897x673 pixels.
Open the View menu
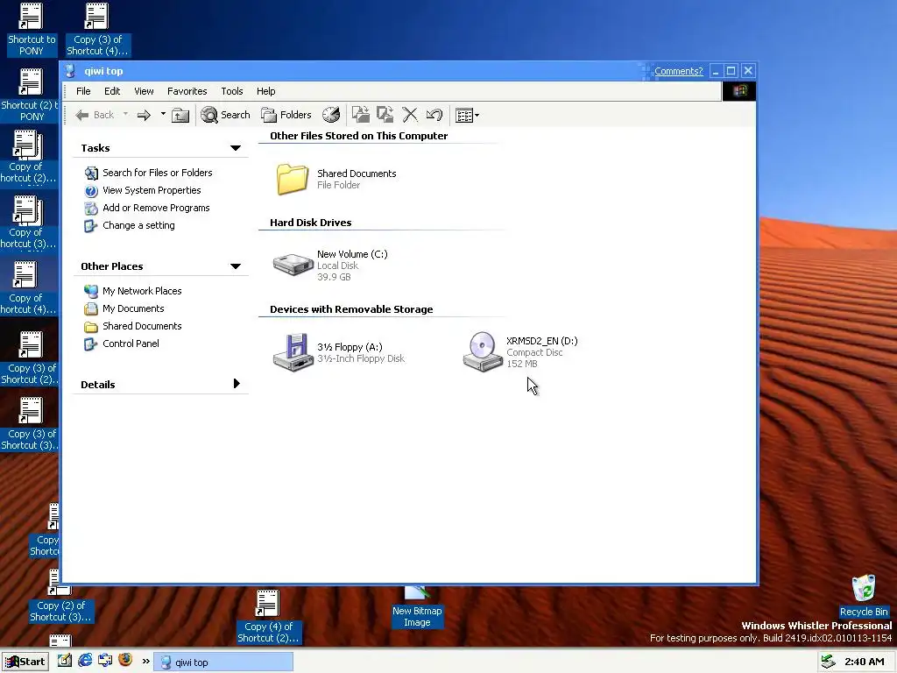coord(144,91)
